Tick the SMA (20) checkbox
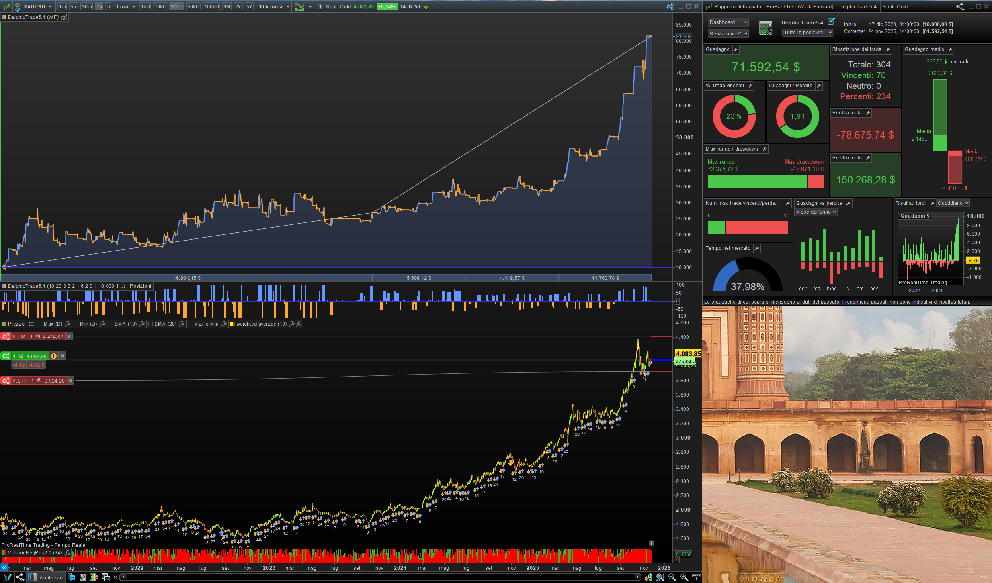This screenshot has height=583, width=992. pos(150,324)
